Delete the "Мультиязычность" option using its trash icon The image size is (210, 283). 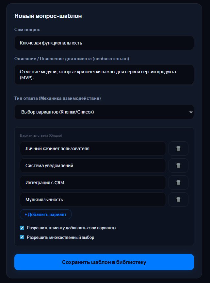(178, 200)
